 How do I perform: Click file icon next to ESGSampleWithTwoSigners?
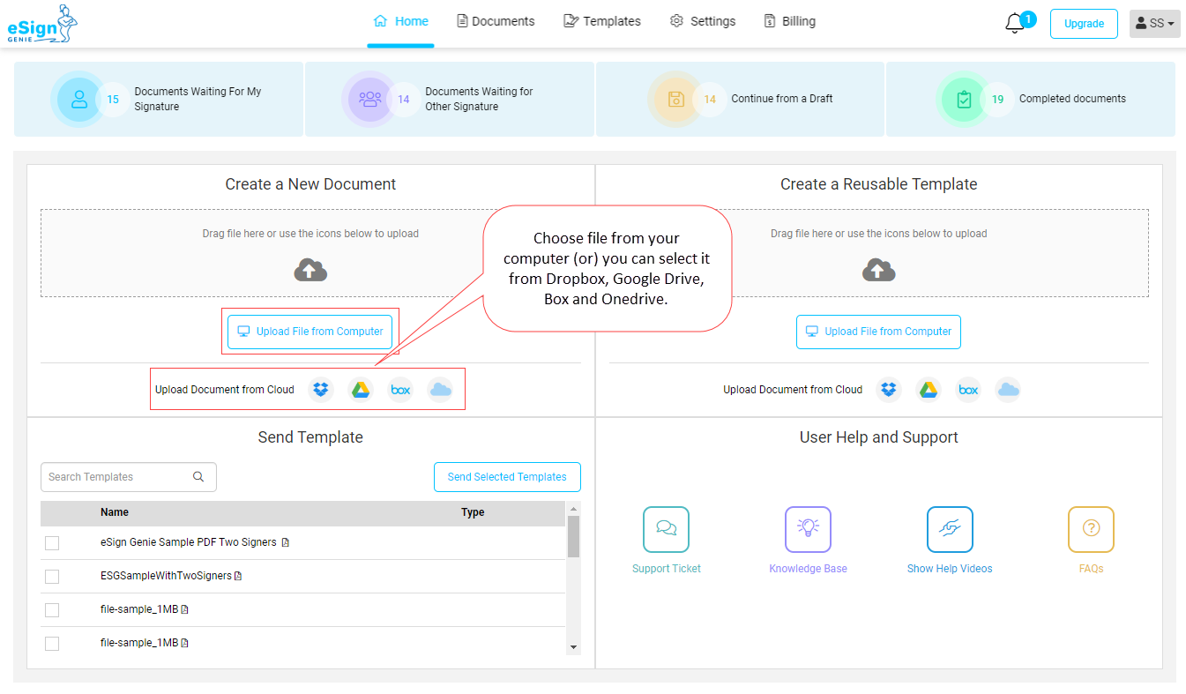(238, 576)
